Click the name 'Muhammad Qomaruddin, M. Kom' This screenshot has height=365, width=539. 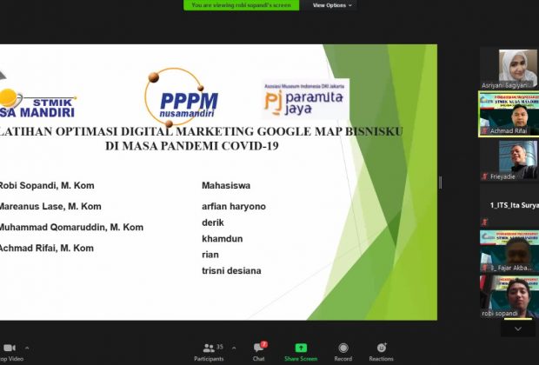click(x=71, y=228)
